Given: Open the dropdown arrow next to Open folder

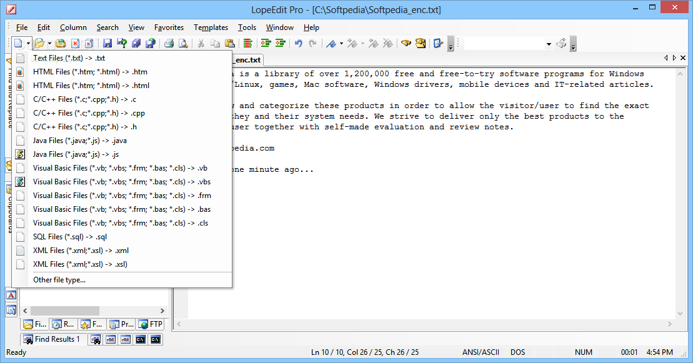Looking at the screenshot, I should [49, 43].
